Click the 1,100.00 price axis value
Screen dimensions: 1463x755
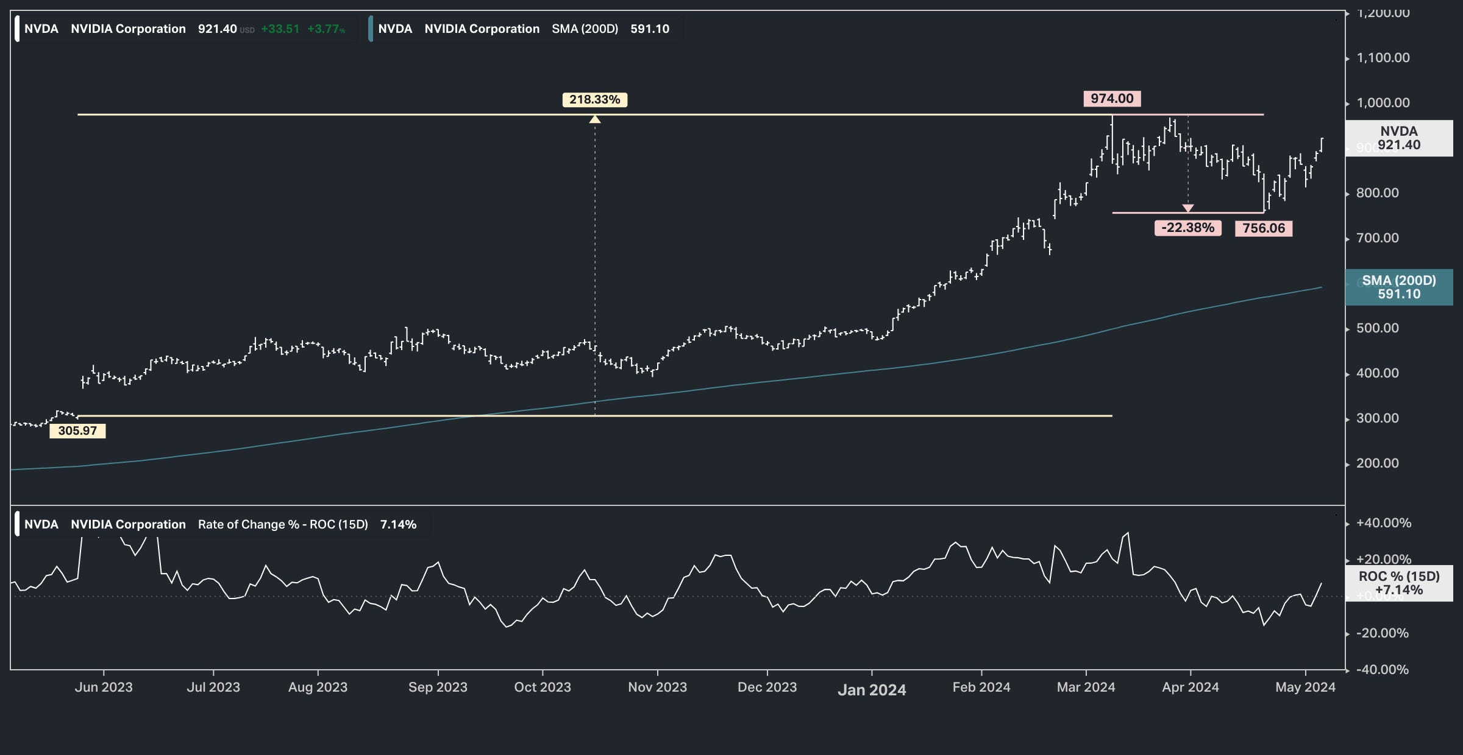[x=1383, y=58]
